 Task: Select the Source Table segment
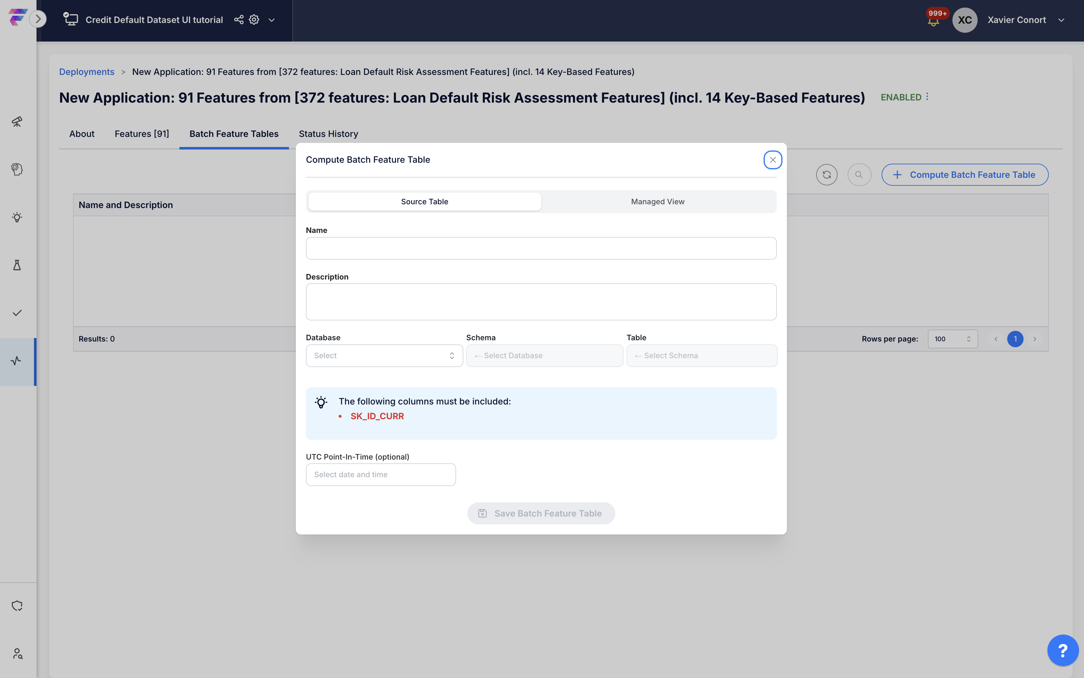[x=424, y=202]
